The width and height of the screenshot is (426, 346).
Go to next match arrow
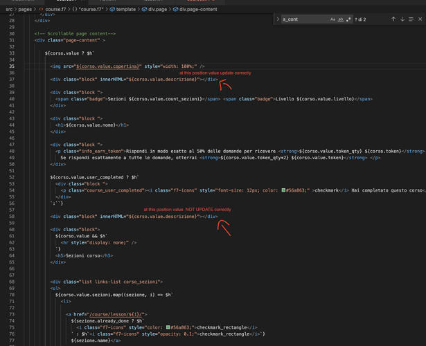(x=402, y=19)
